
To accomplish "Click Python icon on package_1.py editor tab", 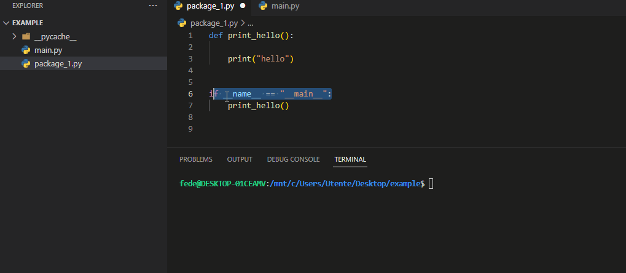I will (x=178, y=6).
